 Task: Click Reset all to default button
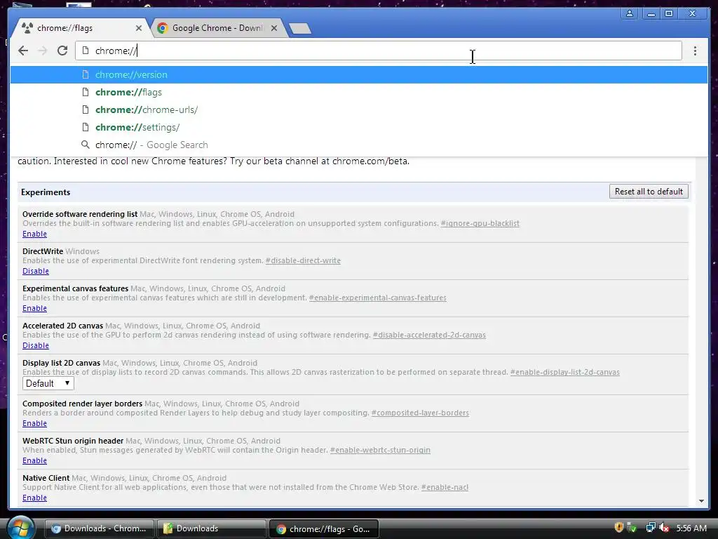[x=649, y=192]
